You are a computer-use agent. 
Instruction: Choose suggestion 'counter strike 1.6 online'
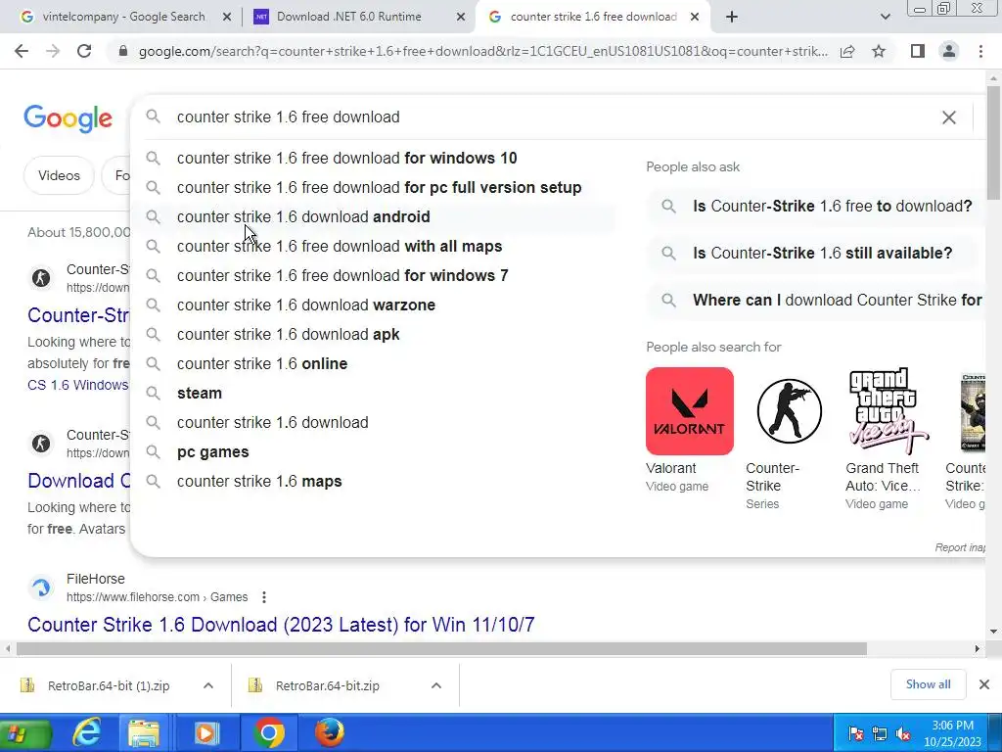tap(374, 364)
